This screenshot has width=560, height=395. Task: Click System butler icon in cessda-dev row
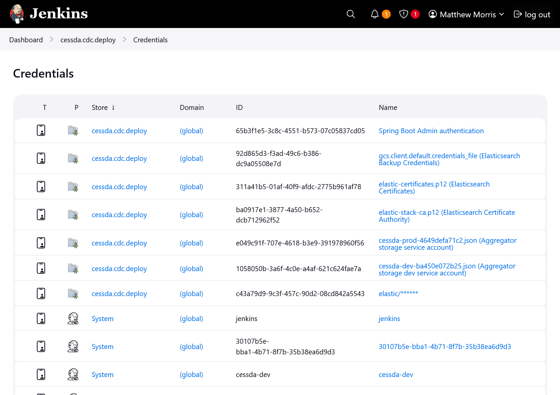(x=73, y=374)
